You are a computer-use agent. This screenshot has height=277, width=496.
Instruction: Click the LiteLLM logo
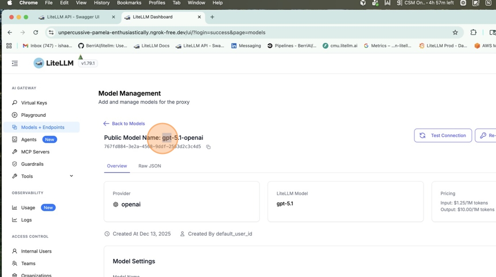tap(54, 63)
